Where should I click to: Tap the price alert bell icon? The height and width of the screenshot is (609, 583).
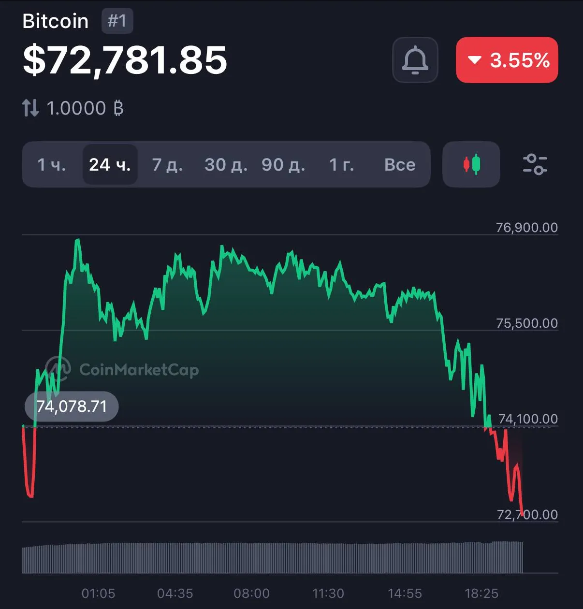(415, 60)
